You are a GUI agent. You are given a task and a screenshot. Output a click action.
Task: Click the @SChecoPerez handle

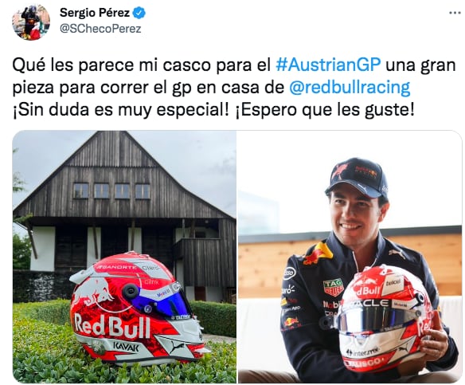100,29
